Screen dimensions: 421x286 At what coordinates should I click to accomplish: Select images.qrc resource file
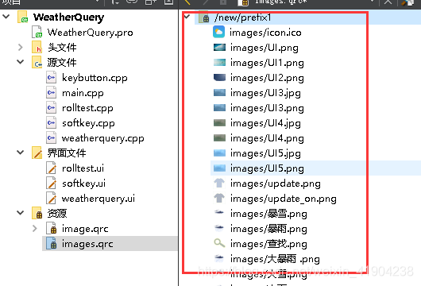[87, 244]
